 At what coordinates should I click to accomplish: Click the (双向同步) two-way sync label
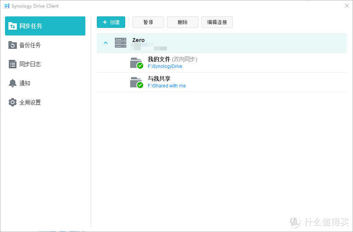[185, 59]
